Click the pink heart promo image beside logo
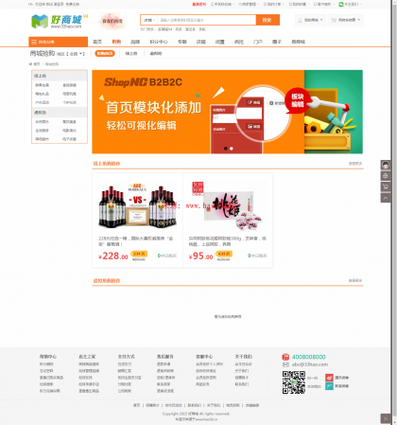The image size is (397, 425). (112, 21)
